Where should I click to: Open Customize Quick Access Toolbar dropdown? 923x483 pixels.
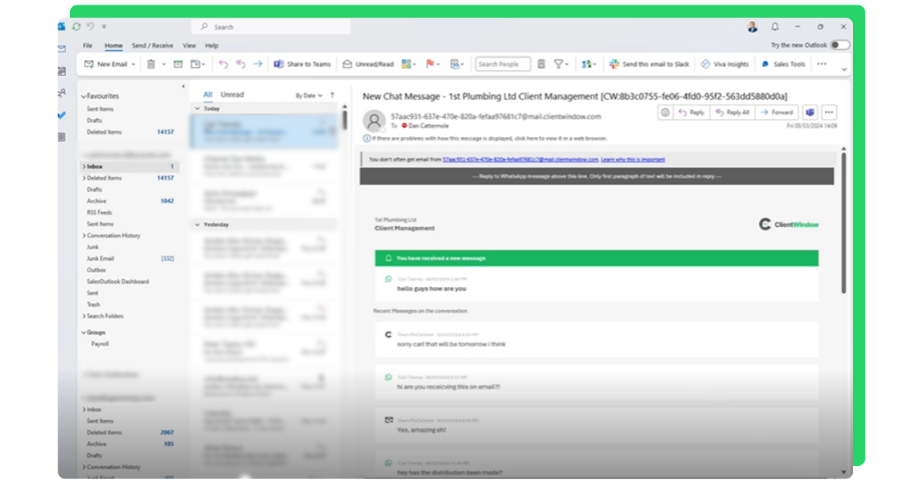[x=104, y=26]
